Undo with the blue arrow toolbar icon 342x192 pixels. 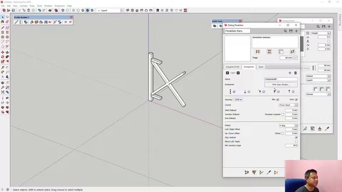tap(39, 10)
